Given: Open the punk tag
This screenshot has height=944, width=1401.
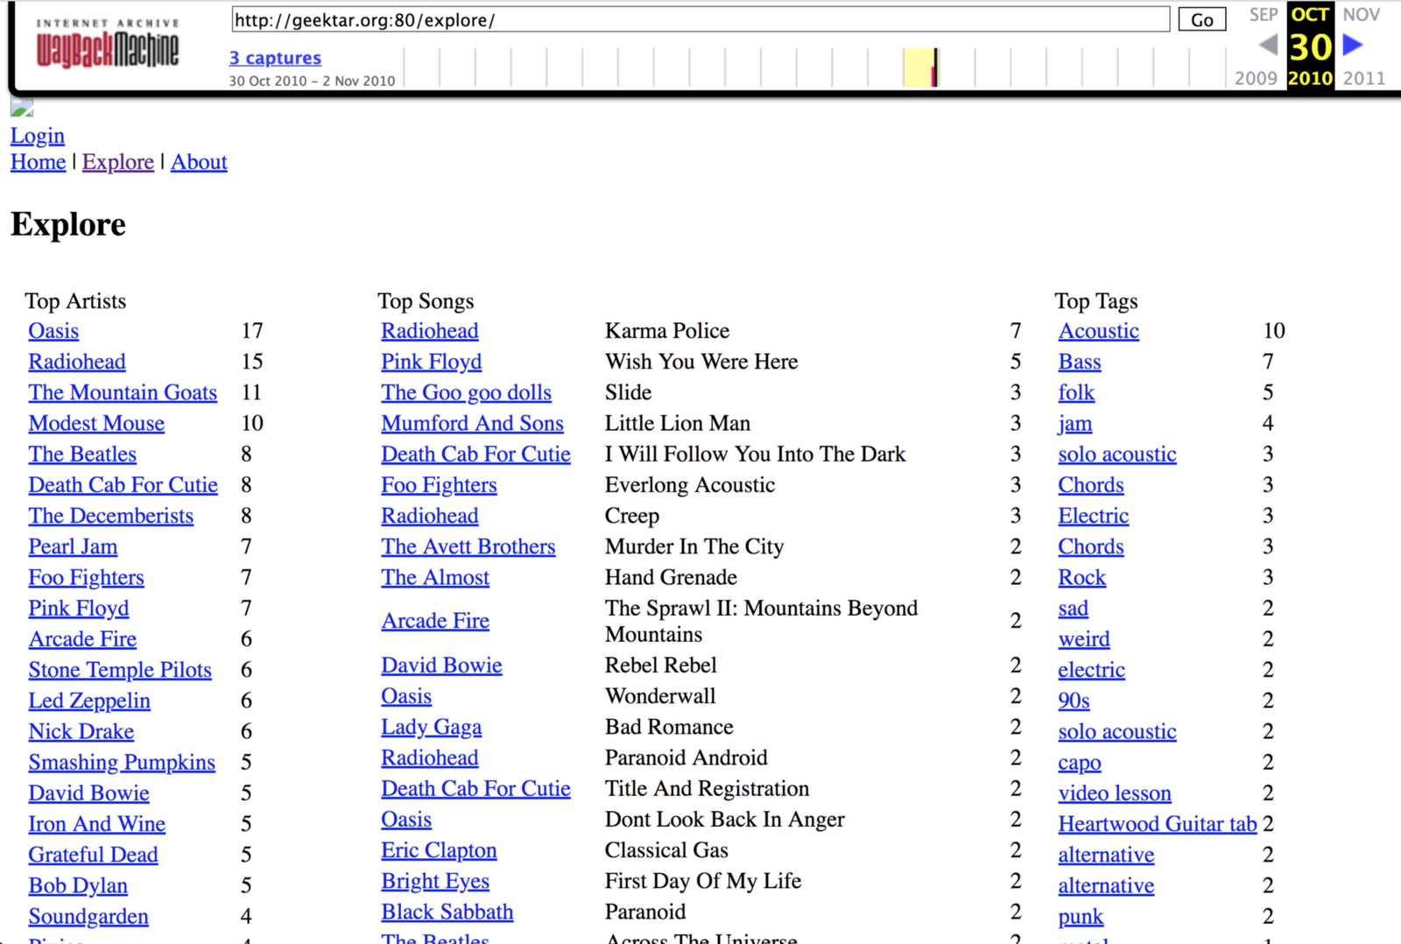Looking at the screenshot, I should coord(1081,916).
